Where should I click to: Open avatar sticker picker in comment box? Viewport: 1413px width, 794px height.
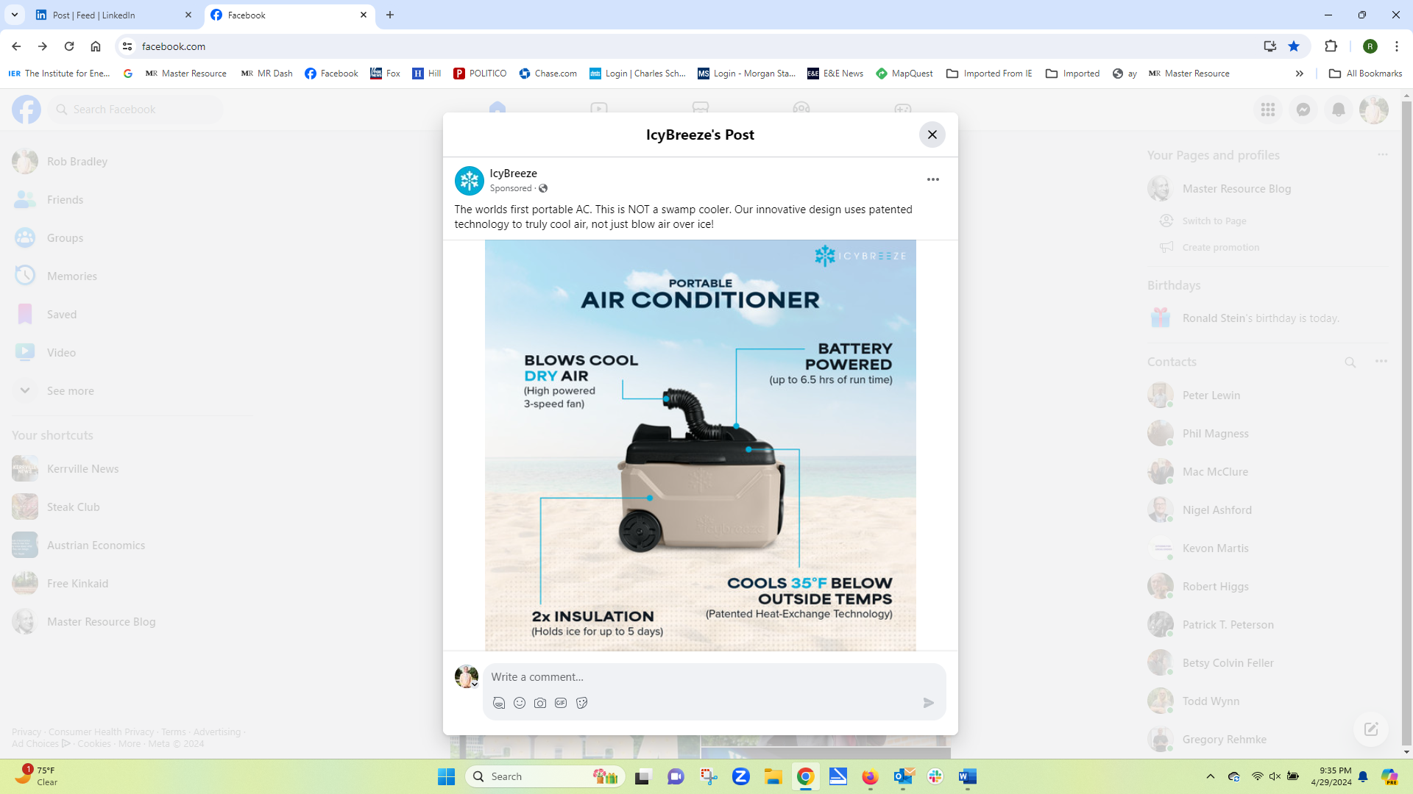pos(499,703)
